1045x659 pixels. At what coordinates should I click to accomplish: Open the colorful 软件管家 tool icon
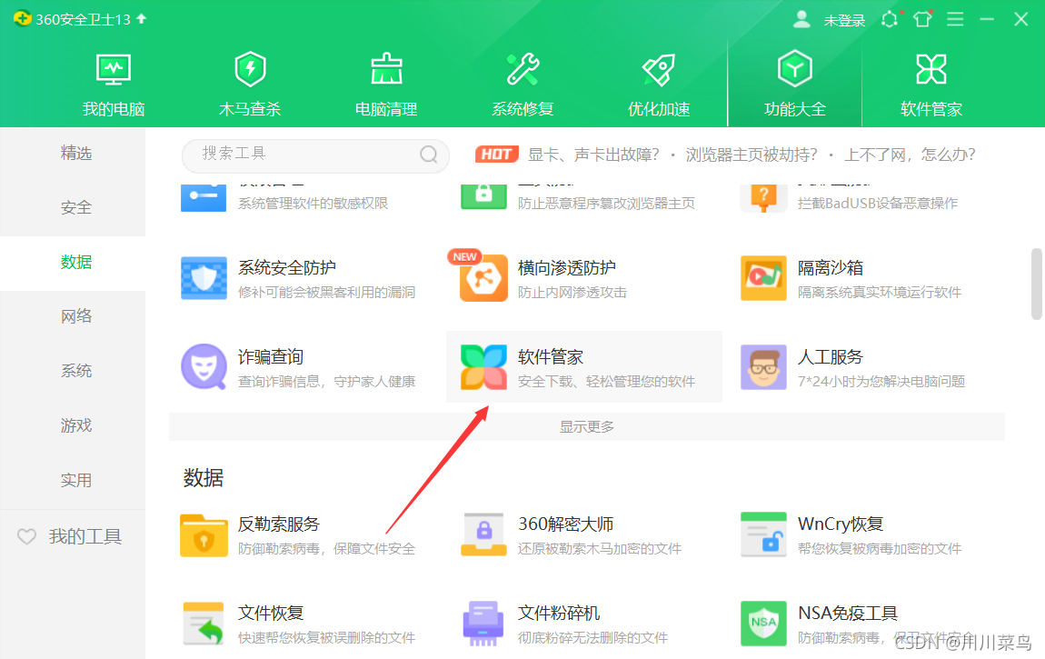click(483, 366)
